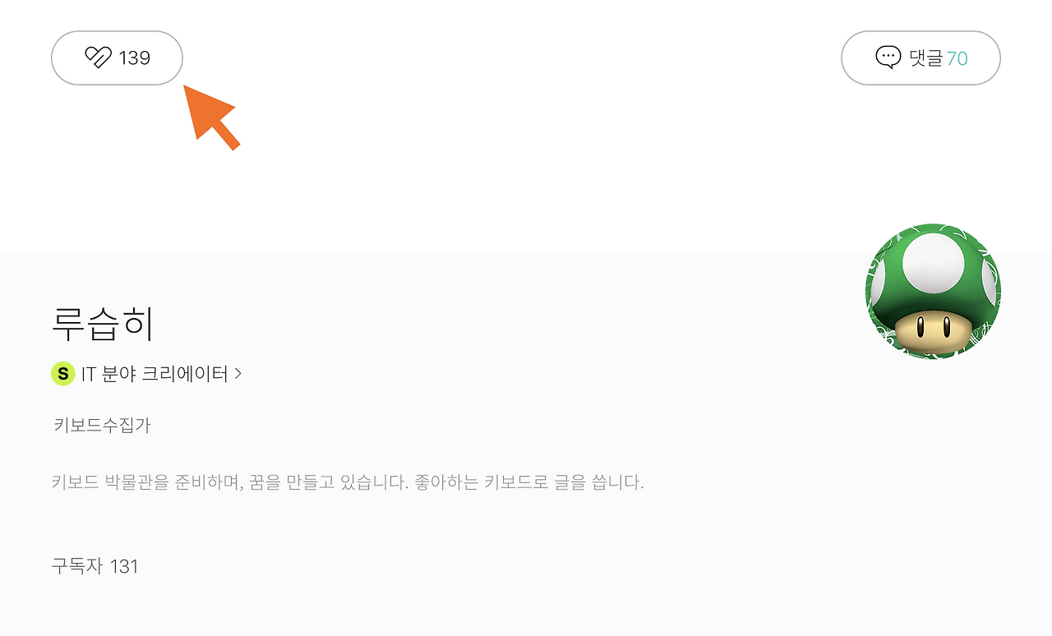This screenshot has height=636, width=1052.
Task: Open author 루습히's profile name
Action: click(103, 323)
